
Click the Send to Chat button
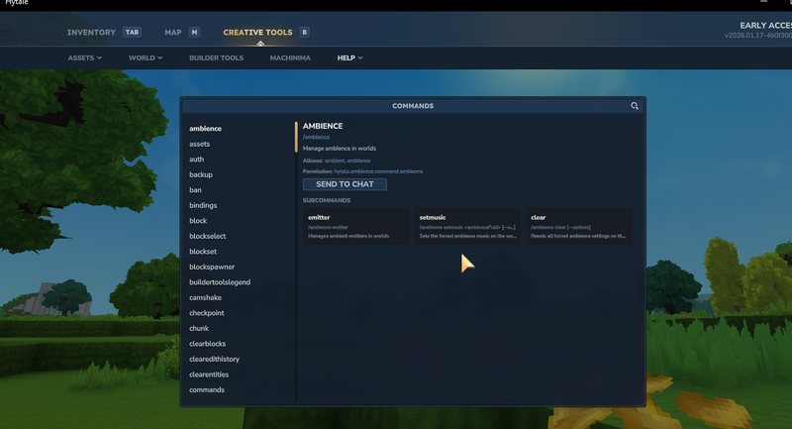(x=345, y=184)
